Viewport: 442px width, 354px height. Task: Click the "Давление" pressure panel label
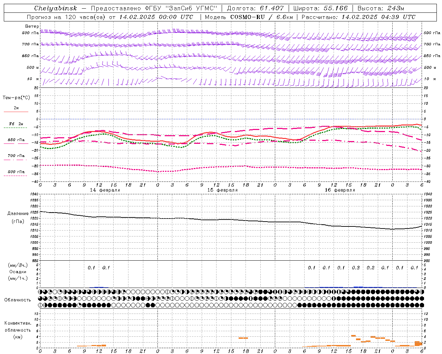pos(18,214)
